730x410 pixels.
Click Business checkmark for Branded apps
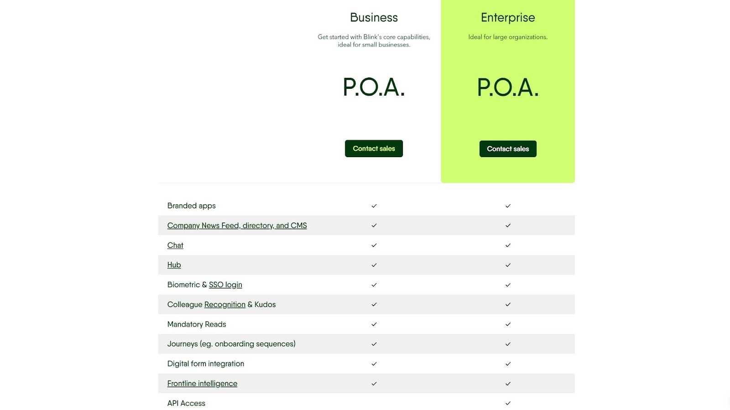point(374,206)
